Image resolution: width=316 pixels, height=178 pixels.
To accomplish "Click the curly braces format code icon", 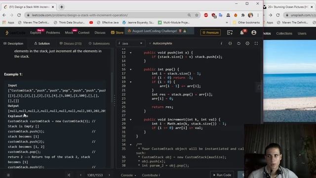I will (x=230, y=44).
